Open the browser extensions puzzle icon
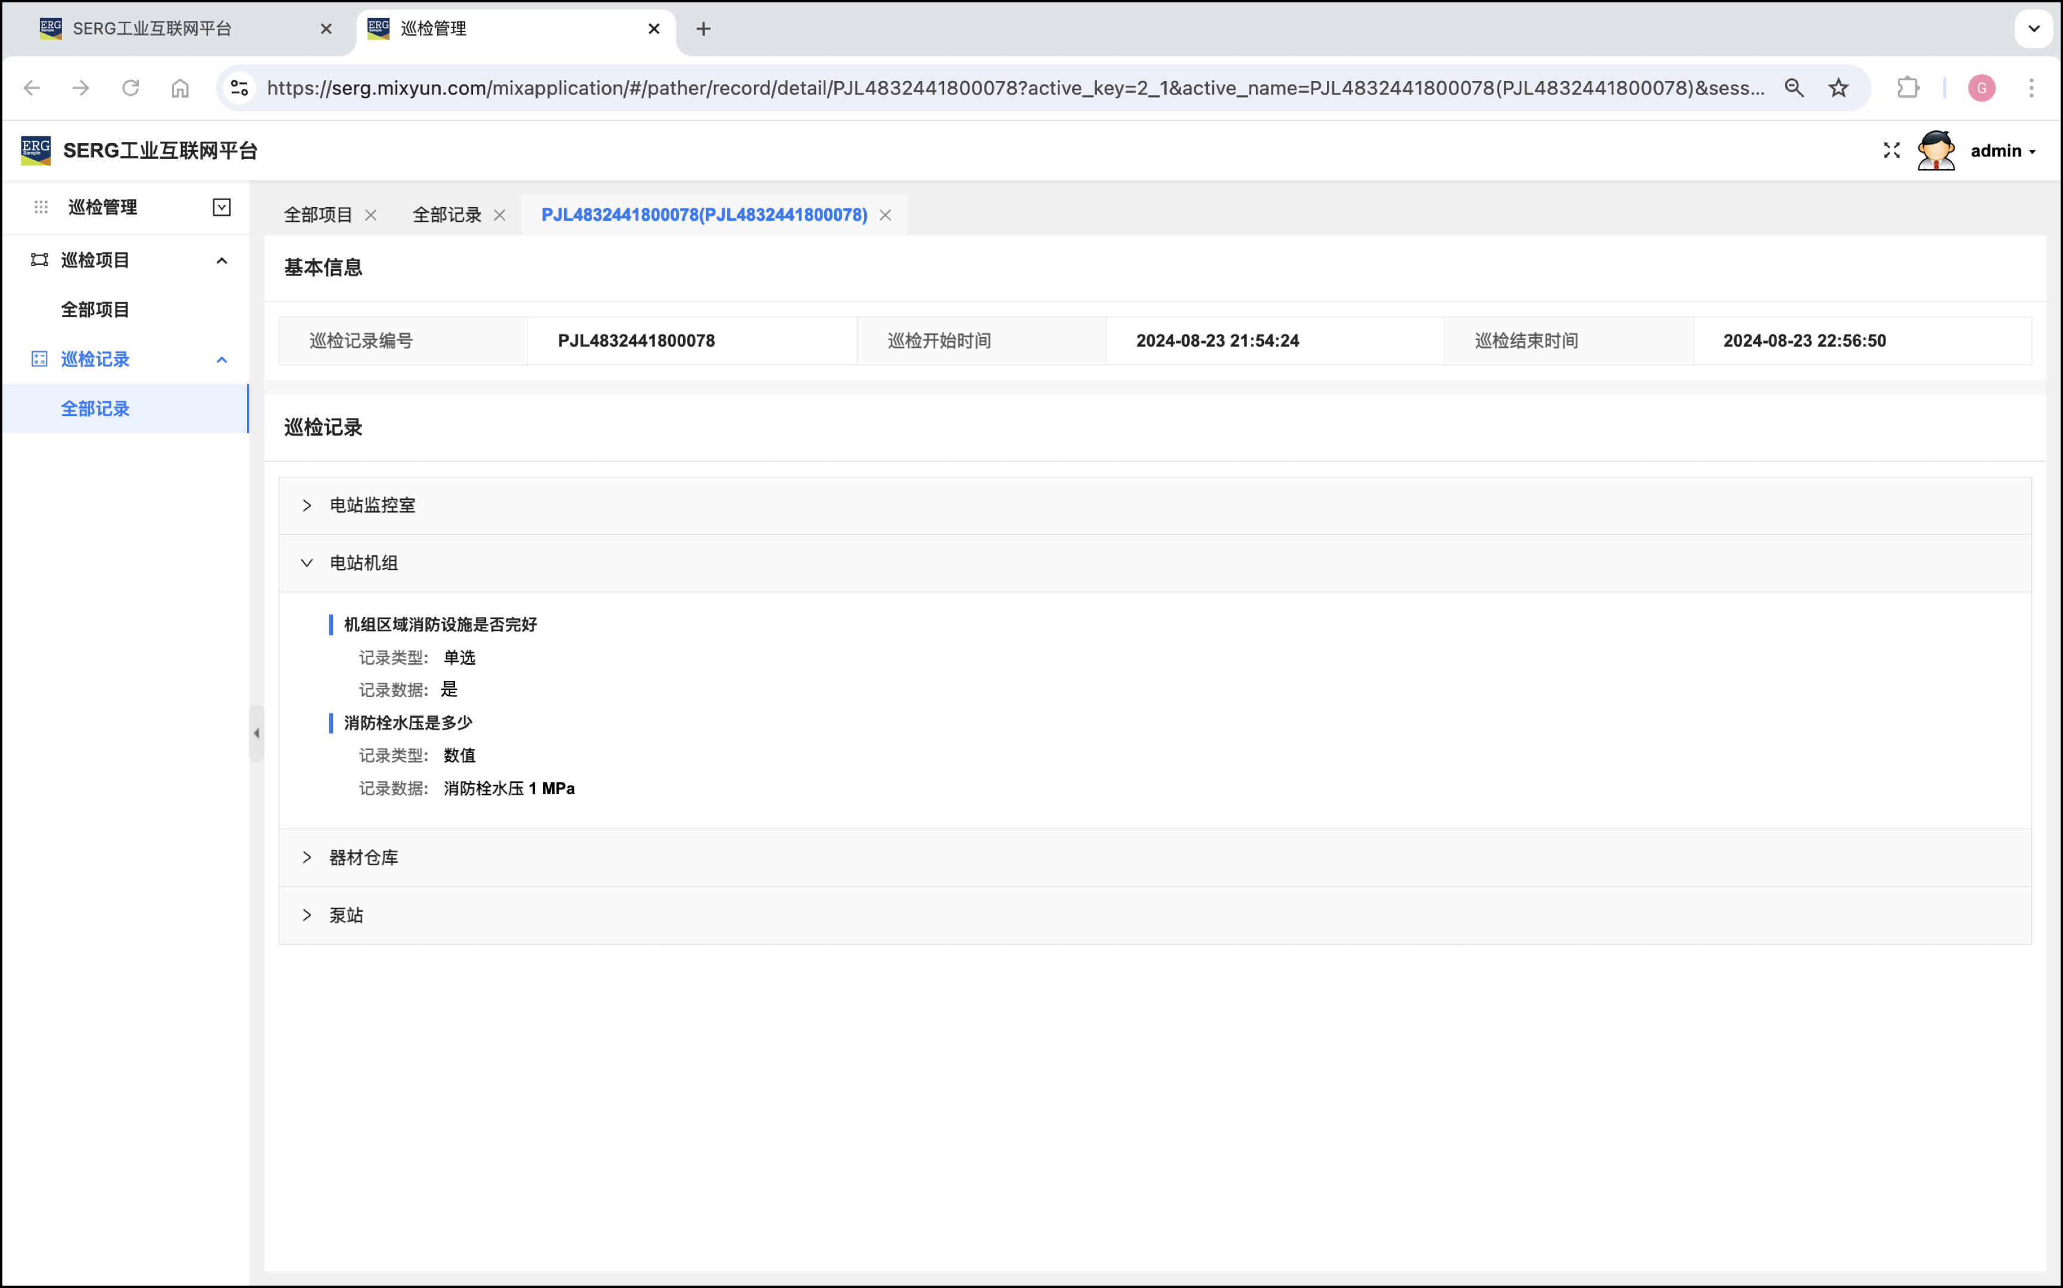The height and width of the screenshot is (1288, 2063). pyautogui.click(x=1907, y=87)
